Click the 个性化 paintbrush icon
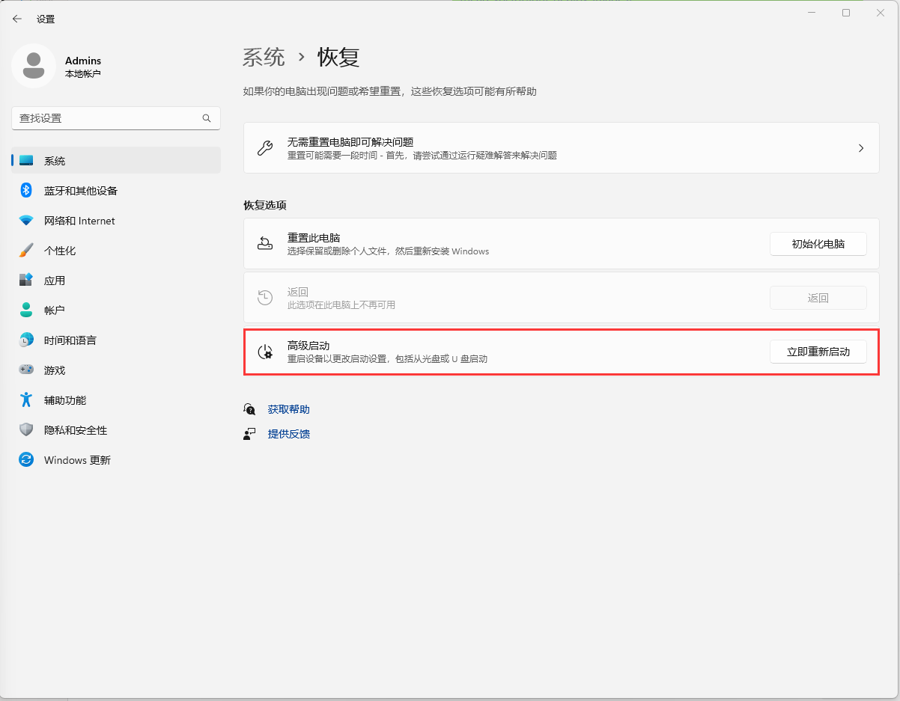Screen dimensions: 900x701 (x=26, y=251)
